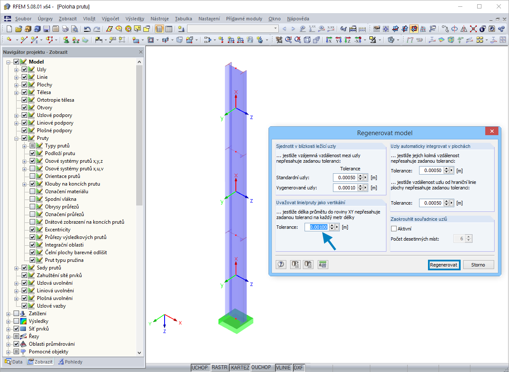Switch to the Pohledy navigator tab
Image resolution: width=509 pixels, height=372 pixels.
click(70, 362)
